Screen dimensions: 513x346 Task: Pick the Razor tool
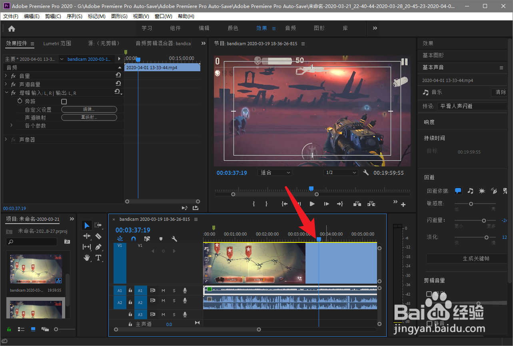(98, 236)
